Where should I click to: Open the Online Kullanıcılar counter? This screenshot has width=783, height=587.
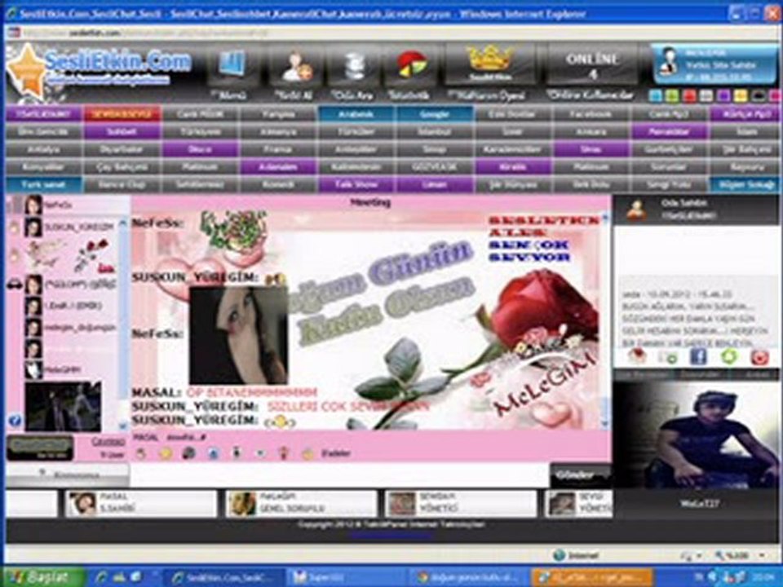[x=592, y=65]
